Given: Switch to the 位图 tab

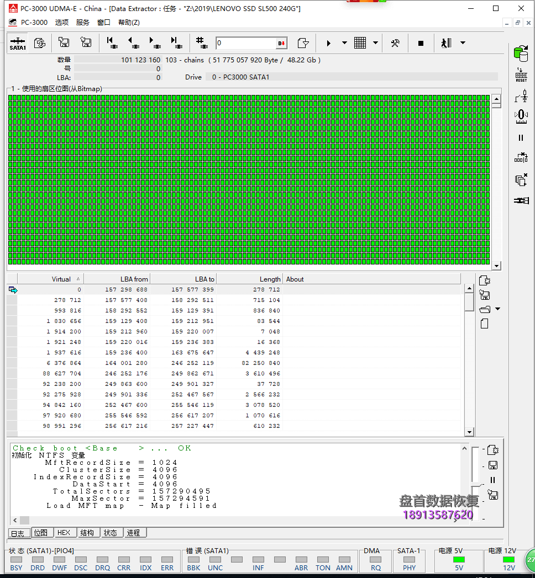Looking at the screenshot, I should coord(43,533).
